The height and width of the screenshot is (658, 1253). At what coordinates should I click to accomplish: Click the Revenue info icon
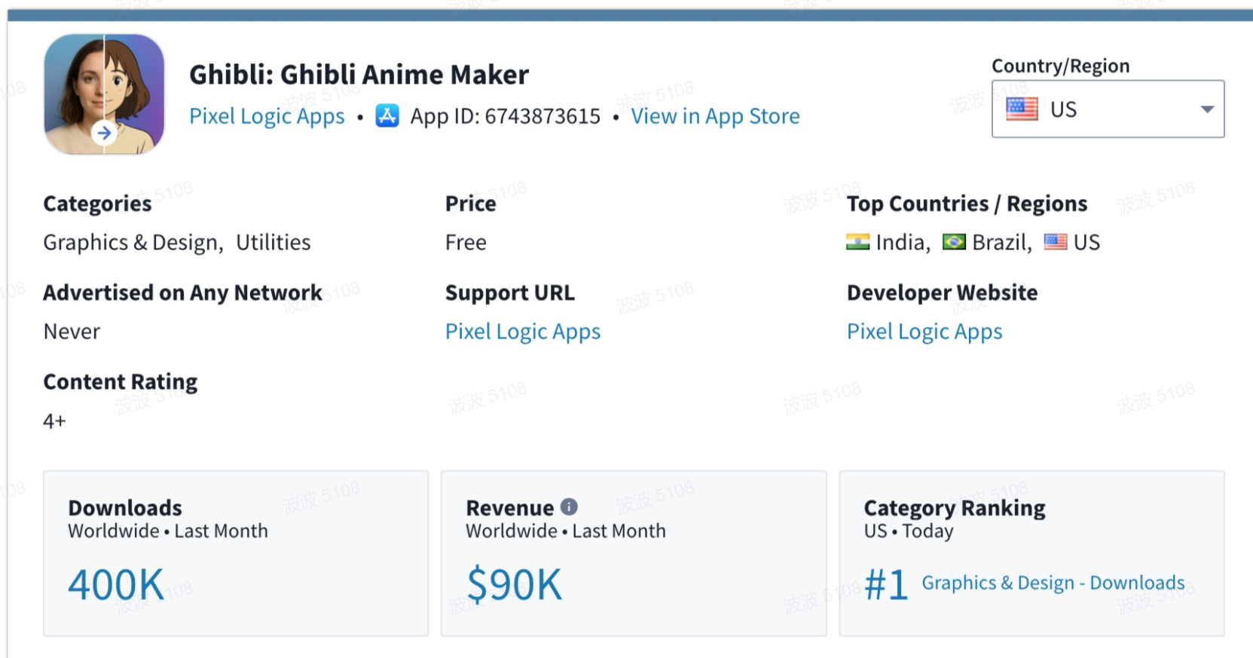[x=569, y=507]
